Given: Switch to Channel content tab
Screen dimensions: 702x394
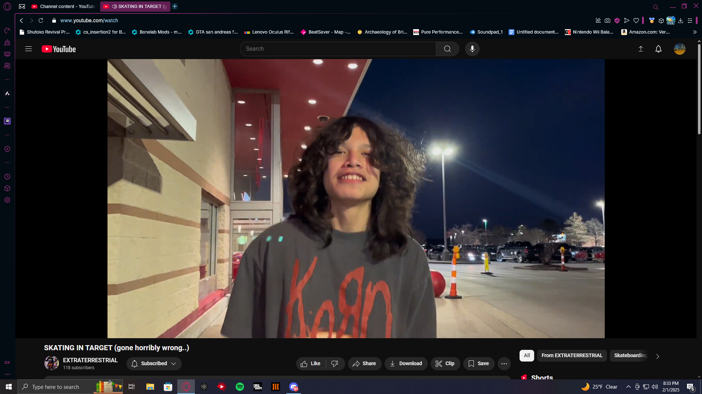Looking at the screenshot, I should [x=64, y=7].
